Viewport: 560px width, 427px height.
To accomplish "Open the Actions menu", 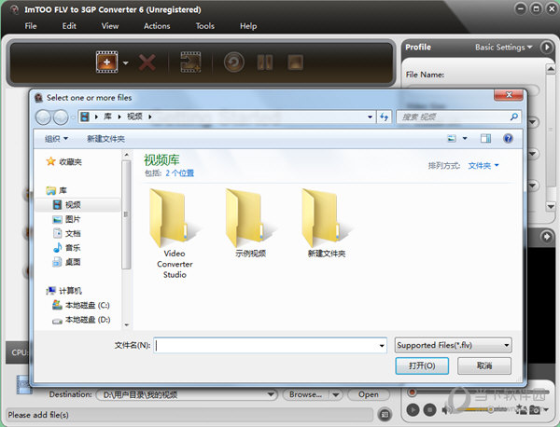I will (157, 26).
